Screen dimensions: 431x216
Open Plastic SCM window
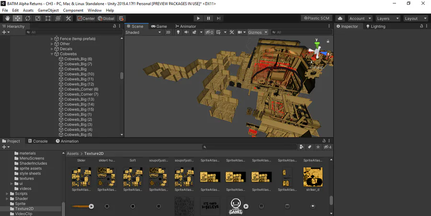pos(317,18)
